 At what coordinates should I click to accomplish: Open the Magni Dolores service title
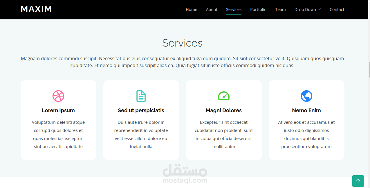[x=224, y=110]
